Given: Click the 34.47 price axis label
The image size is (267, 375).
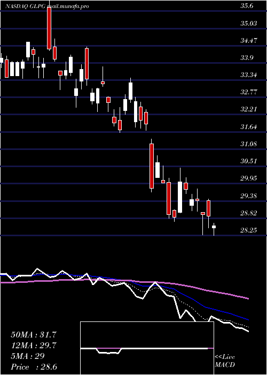Looking at the screenshot, I should (x=249, y=41).
